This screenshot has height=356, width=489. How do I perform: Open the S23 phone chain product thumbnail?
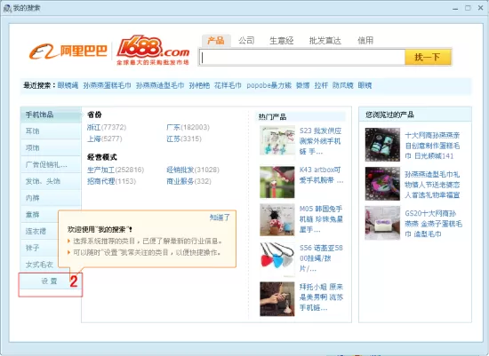277,140
